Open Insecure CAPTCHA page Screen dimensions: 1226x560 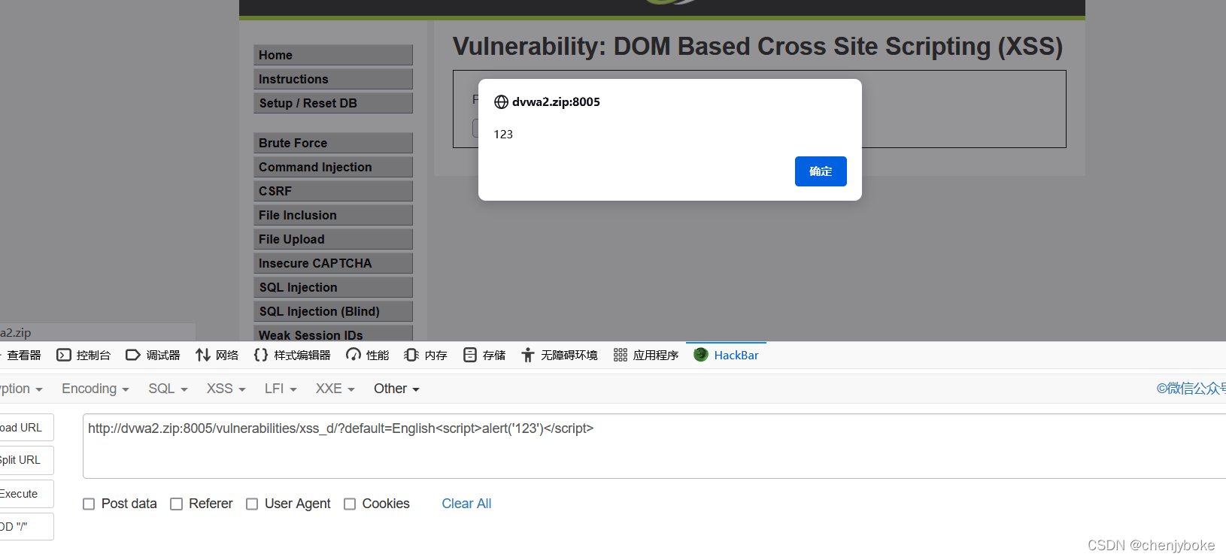click(x=333, y=263)
